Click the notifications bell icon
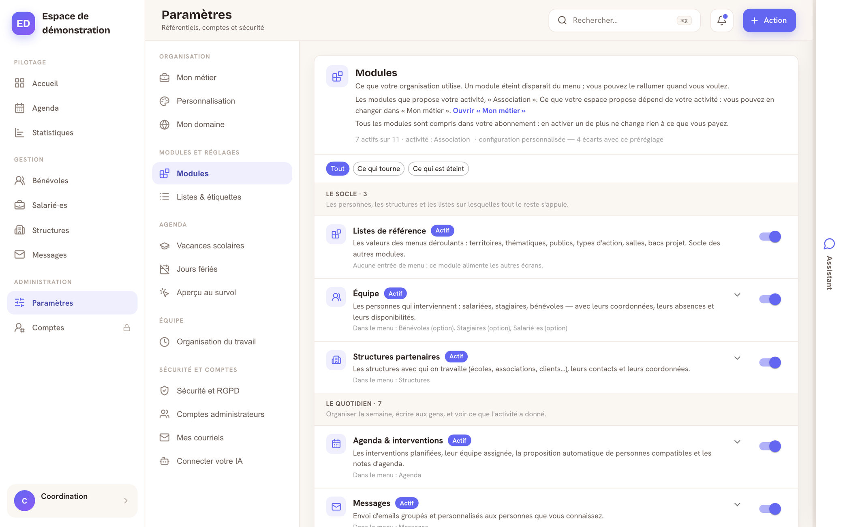 coord(721,20)
